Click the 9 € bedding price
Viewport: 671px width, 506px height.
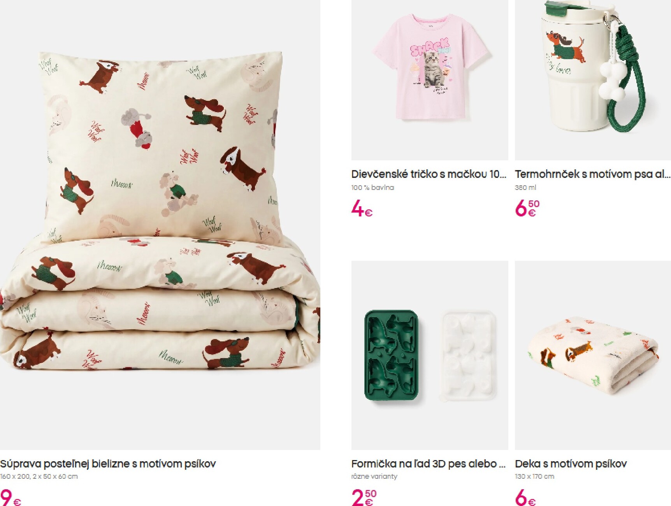(11, 497)
